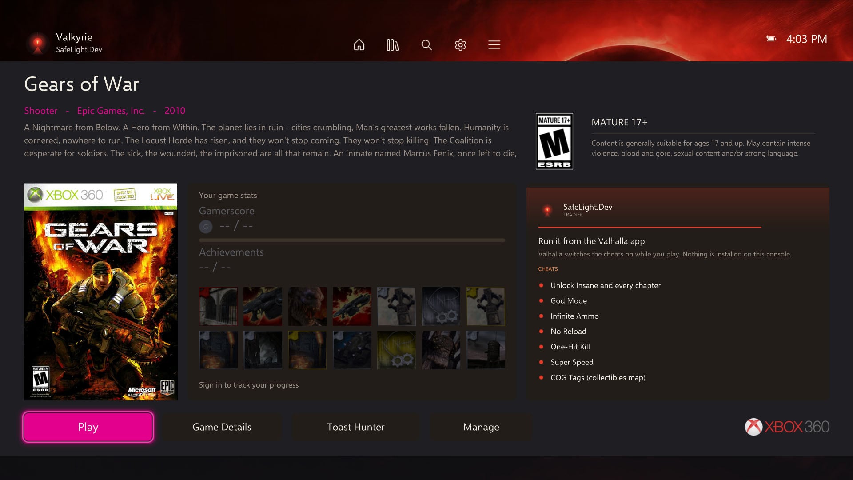Click the Xbox 360 logo at bottom right
The width and height of the screenshot is (853, 480).
[x=787, y=427]
